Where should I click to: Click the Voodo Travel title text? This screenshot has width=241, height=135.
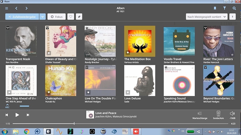click(x=173, y=59)
